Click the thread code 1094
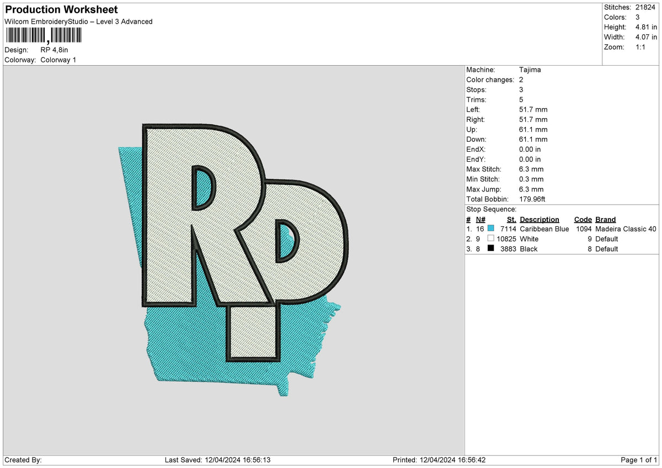 point(584,229)
